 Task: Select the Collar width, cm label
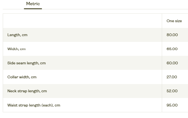point(22,77)
